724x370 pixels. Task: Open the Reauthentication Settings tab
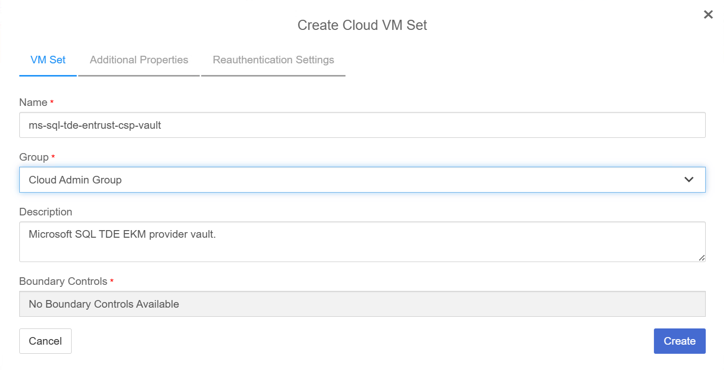coord(273,59)
